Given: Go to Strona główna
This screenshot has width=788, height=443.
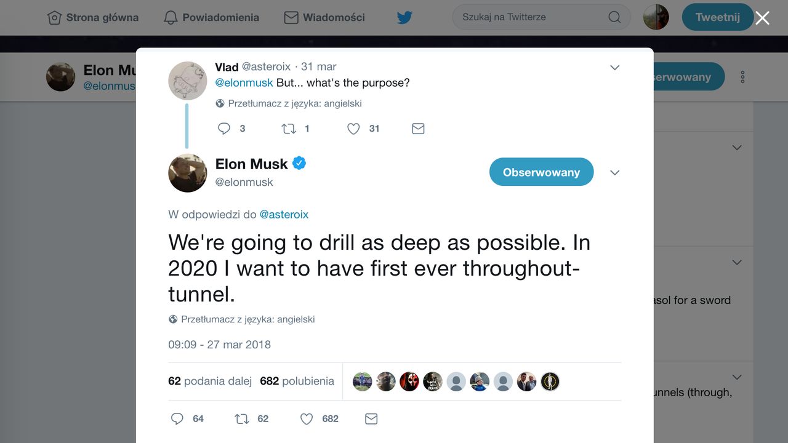Looking at the screenshot, I should tap(93, 18).
